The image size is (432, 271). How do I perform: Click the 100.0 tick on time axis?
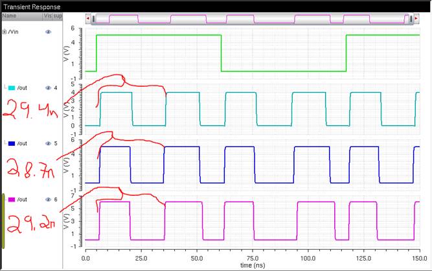(308, 259)
